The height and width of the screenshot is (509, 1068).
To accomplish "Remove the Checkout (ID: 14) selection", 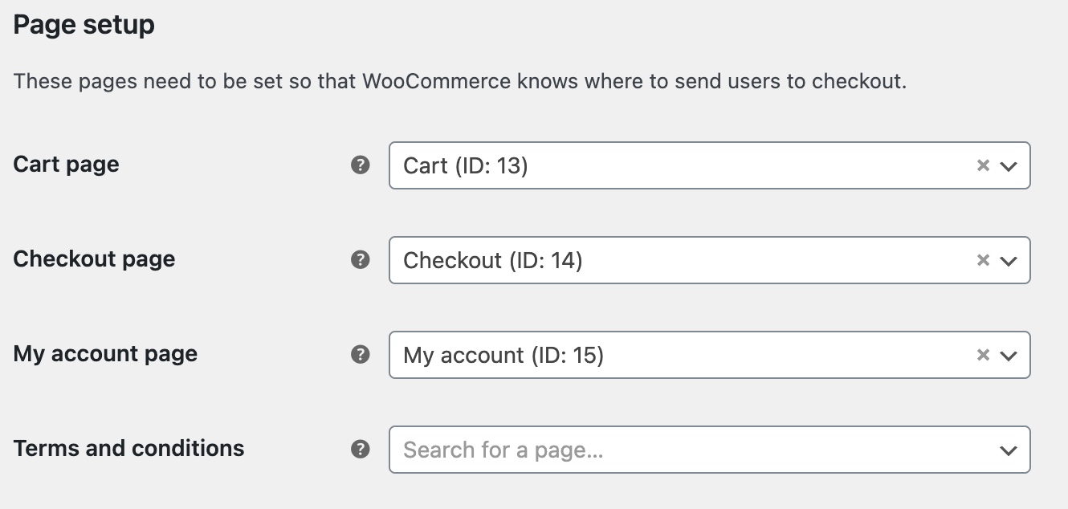I will (x=983, y=260).
